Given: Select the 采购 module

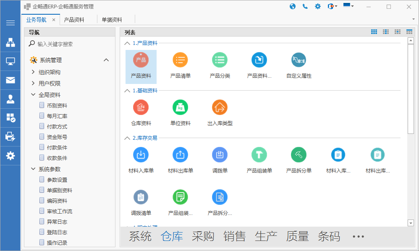Looking at the screenshot, I should point(203,236).
